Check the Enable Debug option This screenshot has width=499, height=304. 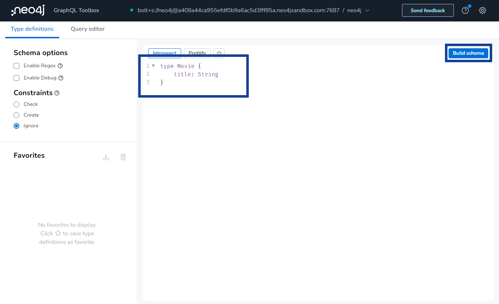[x=16, y=78]
